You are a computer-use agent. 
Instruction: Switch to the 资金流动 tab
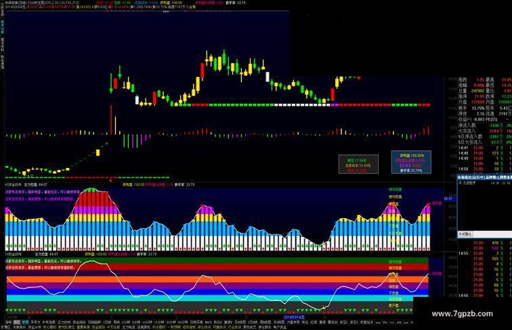click(79, 322)
